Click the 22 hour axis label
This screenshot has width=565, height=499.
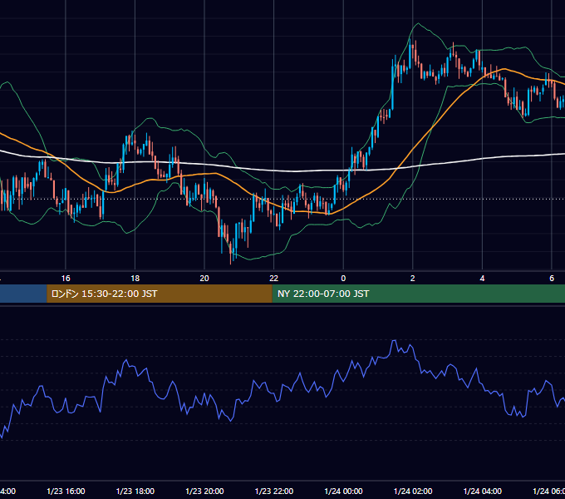(274, 279)
